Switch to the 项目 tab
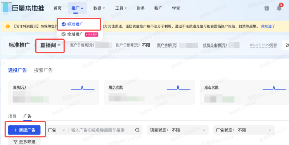The height and width of the screenshot is (145, 289). [x=12, y=116]
